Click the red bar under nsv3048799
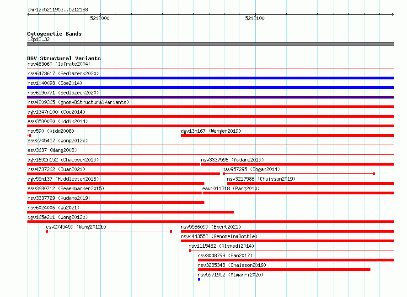The image size is (407, 297). (296, 260)
